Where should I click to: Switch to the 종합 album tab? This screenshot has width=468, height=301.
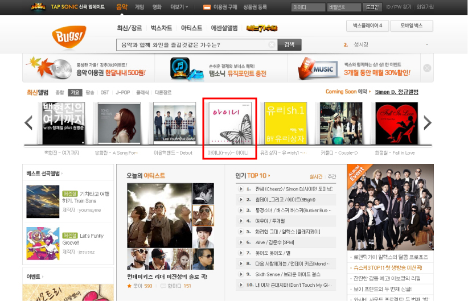60,93
